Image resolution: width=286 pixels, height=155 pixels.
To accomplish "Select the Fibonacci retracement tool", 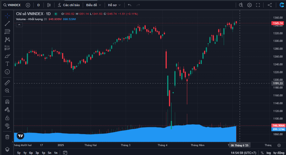I will [7, 32].
